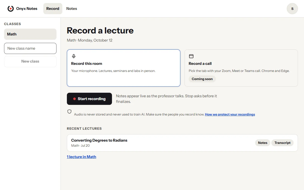This screenshot has height=190, width=304.
Task: Click the Coming soon badge
Action: (x=202, y=79)
